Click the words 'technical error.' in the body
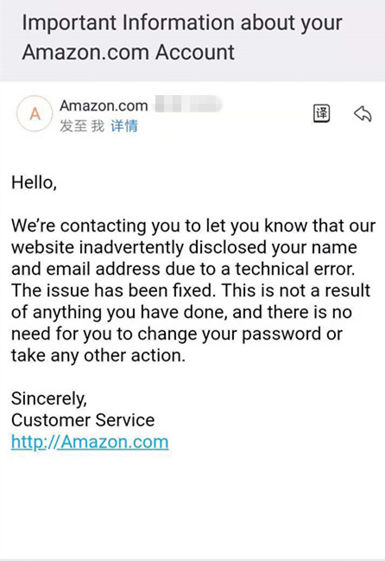Image resolution: width=385 pixels, height=561 pixels. pyautogui.click(x=294, y=269)
